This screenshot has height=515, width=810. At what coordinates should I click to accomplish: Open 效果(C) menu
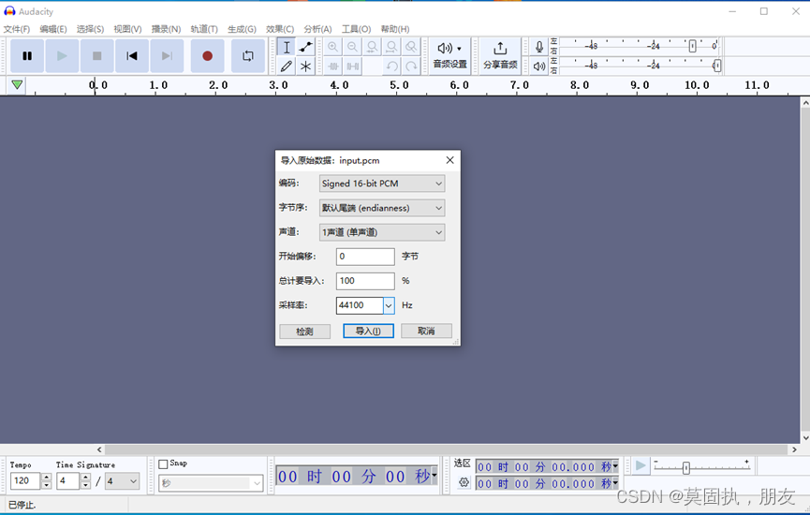[x=280, y=29]
